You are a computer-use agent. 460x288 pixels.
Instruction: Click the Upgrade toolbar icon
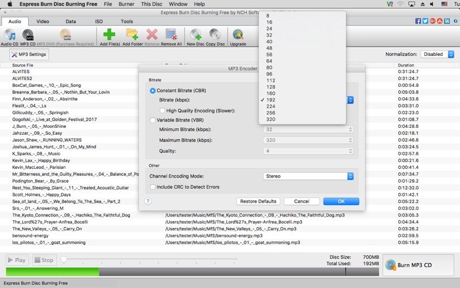(238, 35)
